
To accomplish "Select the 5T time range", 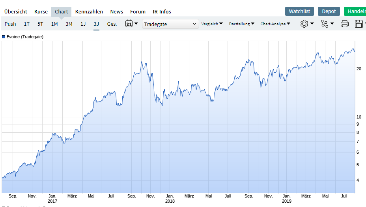I will click(40, 24).
